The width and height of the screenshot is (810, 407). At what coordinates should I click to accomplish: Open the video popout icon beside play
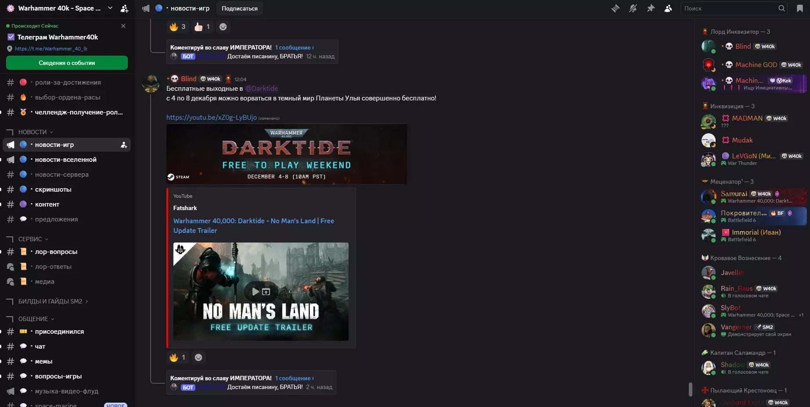266,292
